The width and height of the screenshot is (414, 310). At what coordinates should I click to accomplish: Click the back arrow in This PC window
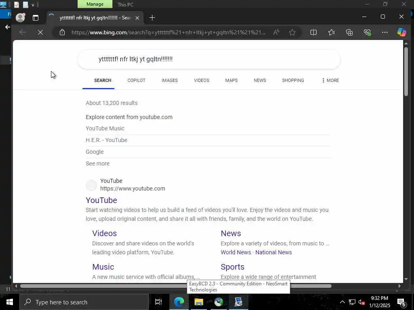7,27
